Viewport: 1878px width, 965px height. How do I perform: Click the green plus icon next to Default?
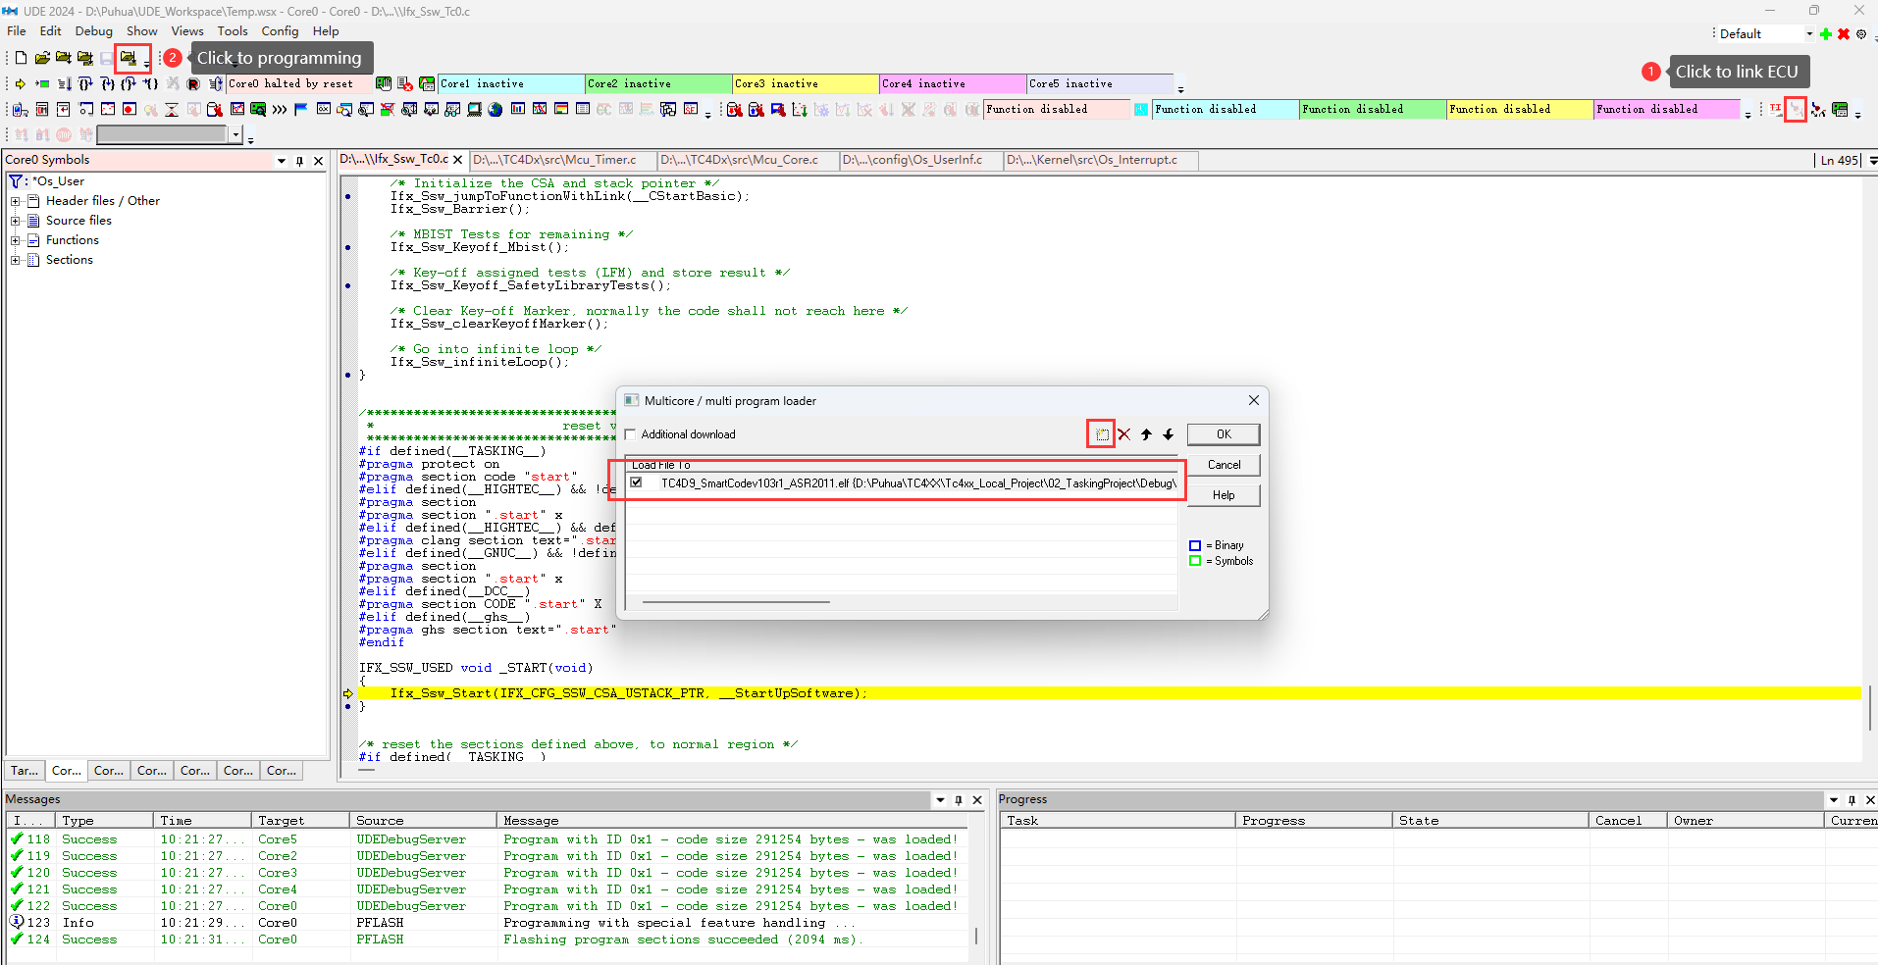pos(1826,34)
